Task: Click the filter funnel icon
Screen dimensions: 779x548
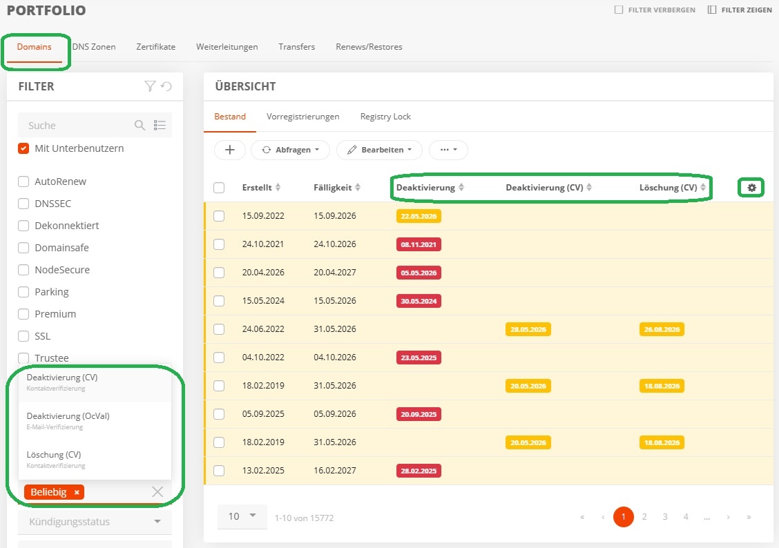Action: point(150,86)
